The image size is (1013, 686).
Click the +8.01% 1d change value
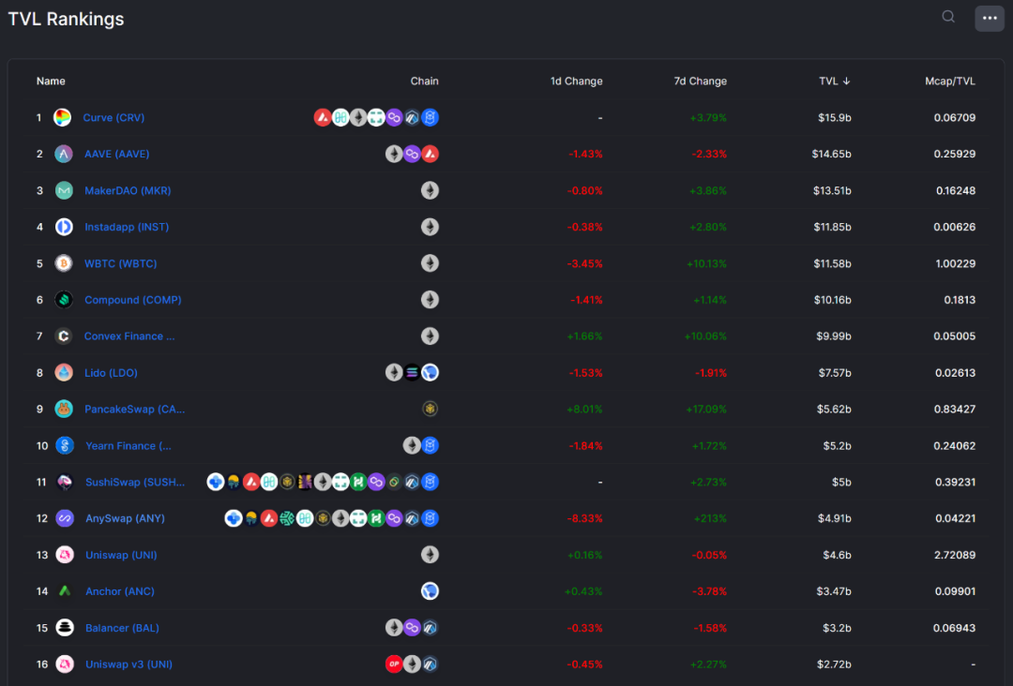tap(584, 410)
